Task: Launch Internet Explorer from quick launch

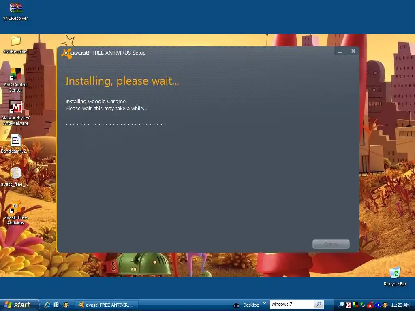Action: coord(47,305)
